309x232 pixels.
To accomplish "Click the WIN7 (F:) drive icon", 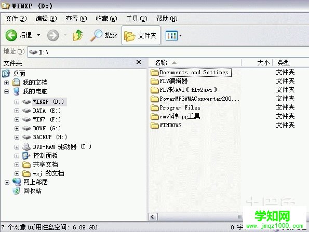I will click(26, 119).
